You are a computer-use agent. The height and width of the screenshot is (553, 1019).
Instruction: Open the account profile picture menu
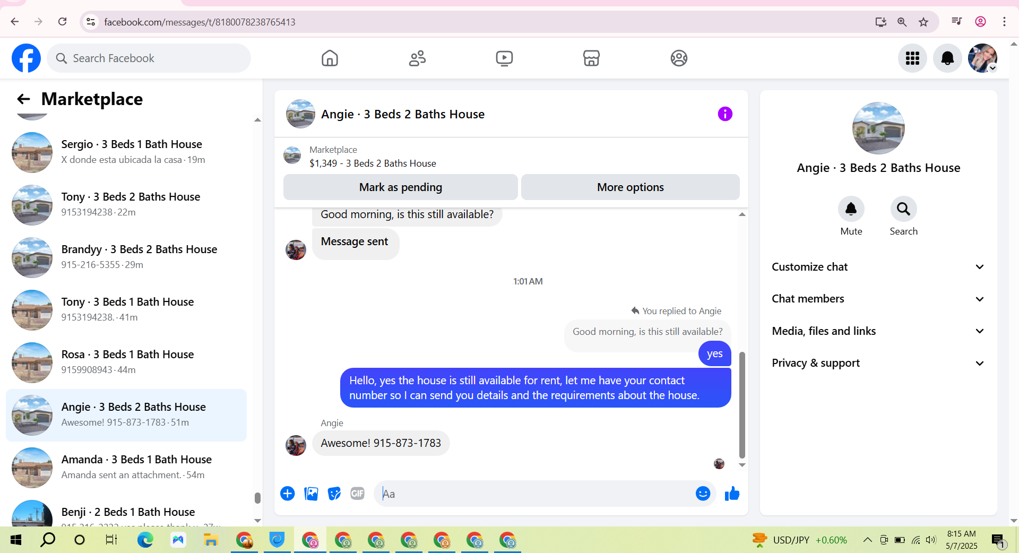(982, 58)
